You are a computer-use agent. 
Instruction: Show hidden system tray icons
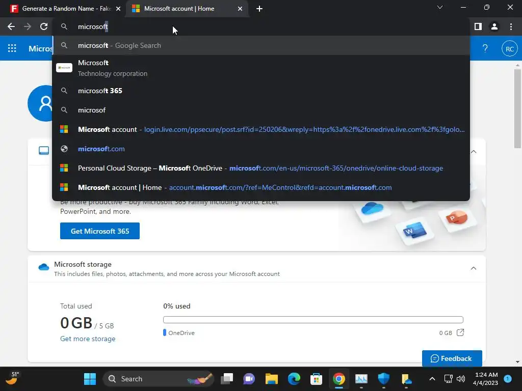(x=432, y=379)
